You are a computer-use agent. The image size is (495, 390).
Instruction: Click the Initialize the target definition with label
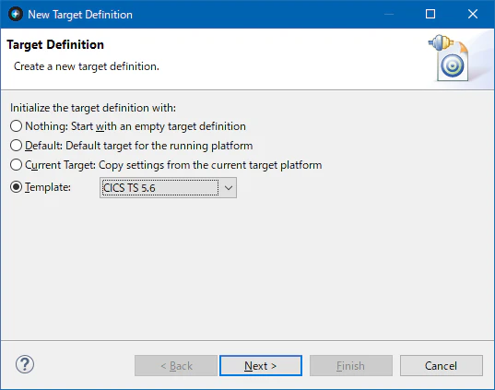[x=93, y=108]
